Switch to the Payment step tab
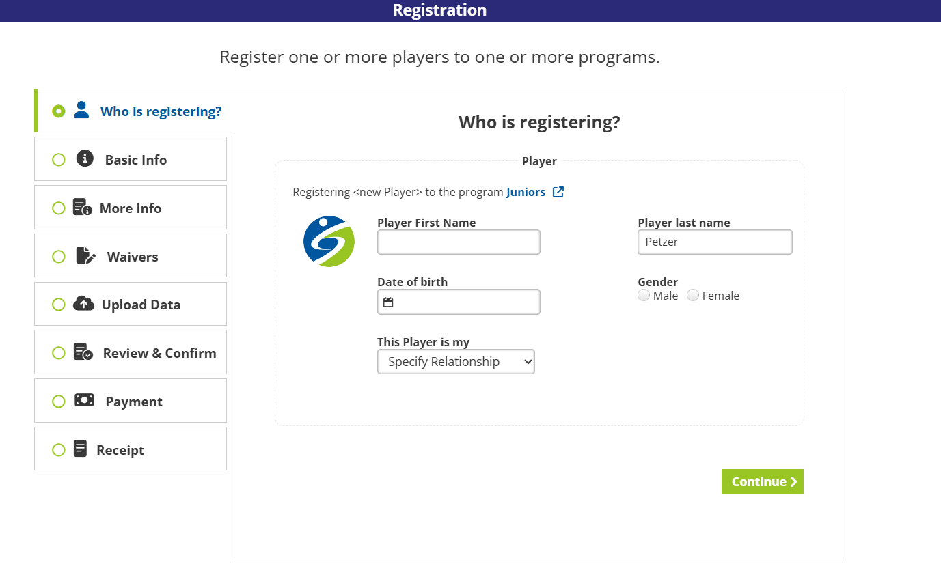This screenshot has width=941, height=577. click(133, 402)
